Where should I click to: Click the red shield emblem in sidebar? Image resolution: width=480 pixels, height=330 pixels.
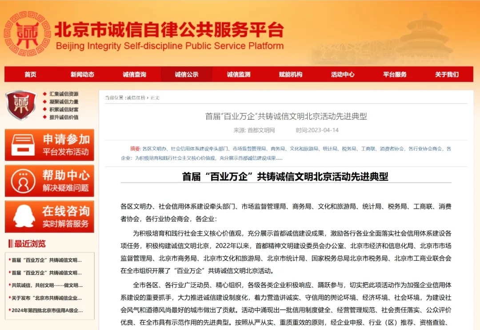point(21,105)
